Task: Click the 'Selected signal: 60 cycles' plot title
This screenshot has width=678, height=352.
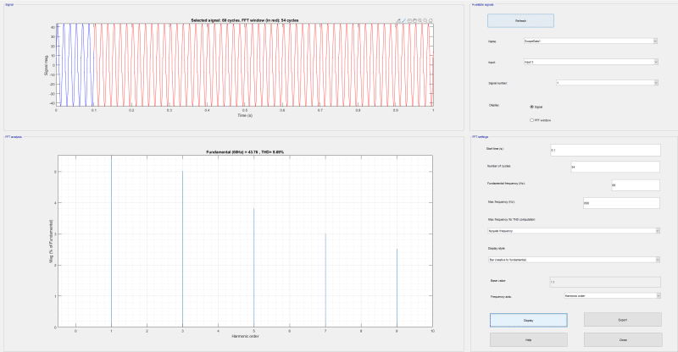Action: [245, 20]
